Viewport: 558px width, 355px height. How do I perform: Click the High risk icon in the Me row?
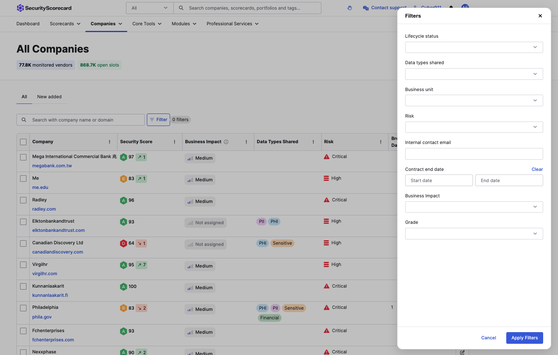327,179
